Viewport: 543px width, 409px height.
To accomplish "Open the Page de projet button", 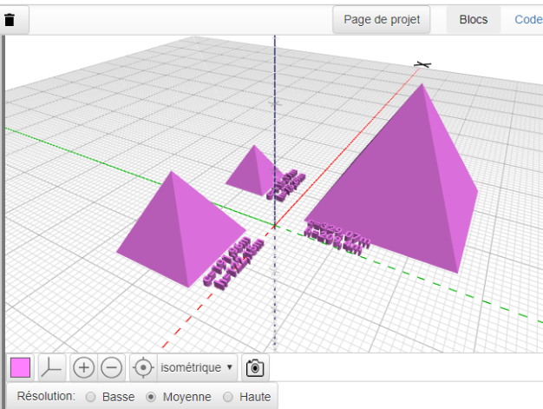I will coord(382,20).
